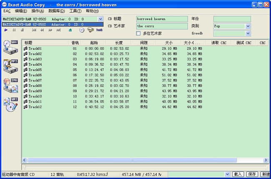Click the 新建 button at bottom right
271x179 pixels.
pos(265,174)
